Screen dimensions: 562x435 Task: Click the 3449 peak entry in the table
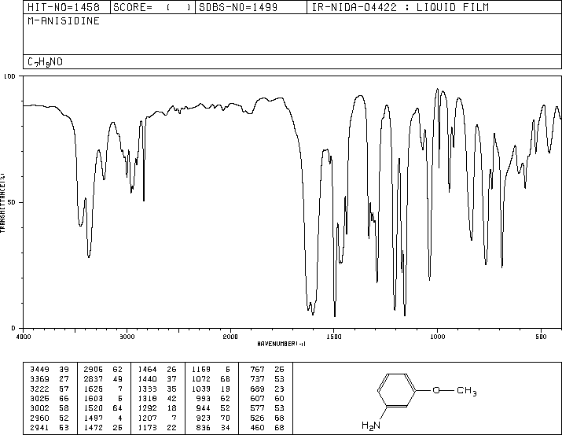coord(50,370)
